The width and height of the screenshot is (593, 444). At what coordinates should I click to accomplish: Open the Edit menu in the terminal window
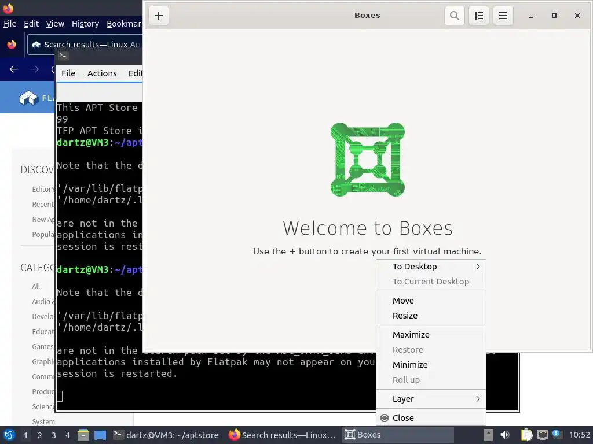(135, 73)
